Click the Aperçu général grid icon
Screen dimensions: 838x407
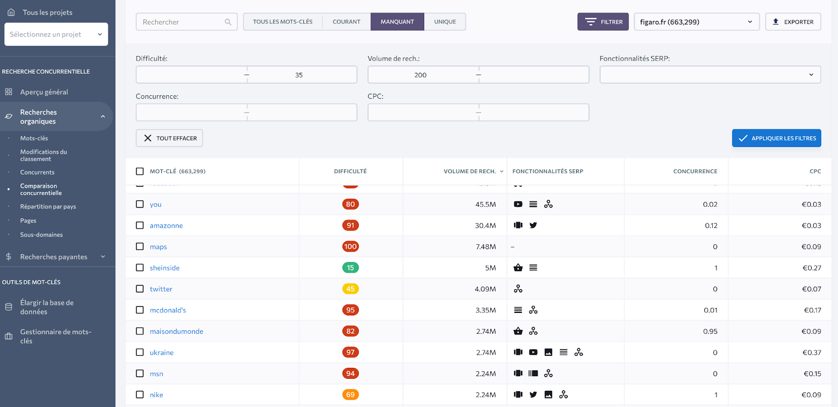coord(9,92)
